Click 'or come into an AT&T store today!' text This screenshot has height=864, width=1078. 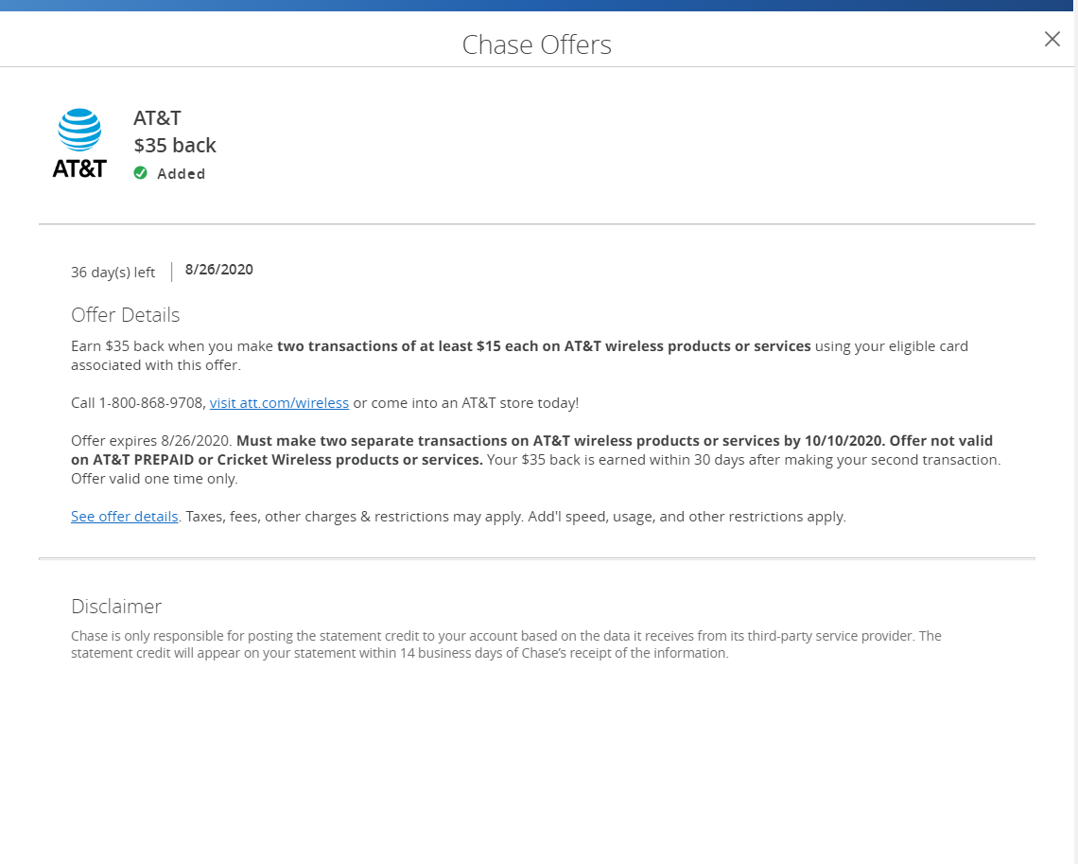point(465,403)
